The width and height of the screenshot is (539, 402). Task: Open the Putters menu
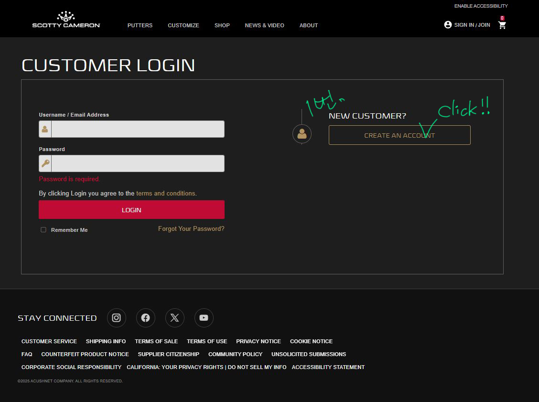(140, 25)
